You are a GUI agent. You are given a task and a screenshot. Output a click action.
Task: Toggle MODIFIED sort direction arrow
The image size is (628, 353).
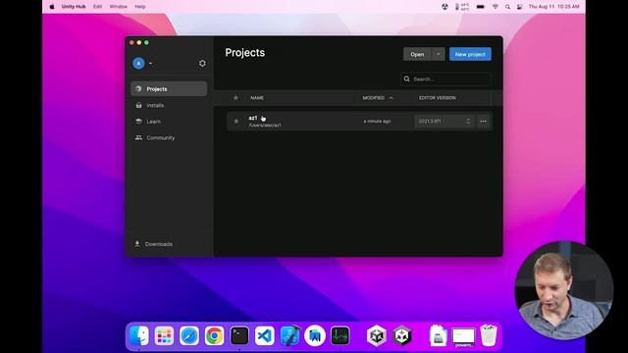(x=391, y=98)
